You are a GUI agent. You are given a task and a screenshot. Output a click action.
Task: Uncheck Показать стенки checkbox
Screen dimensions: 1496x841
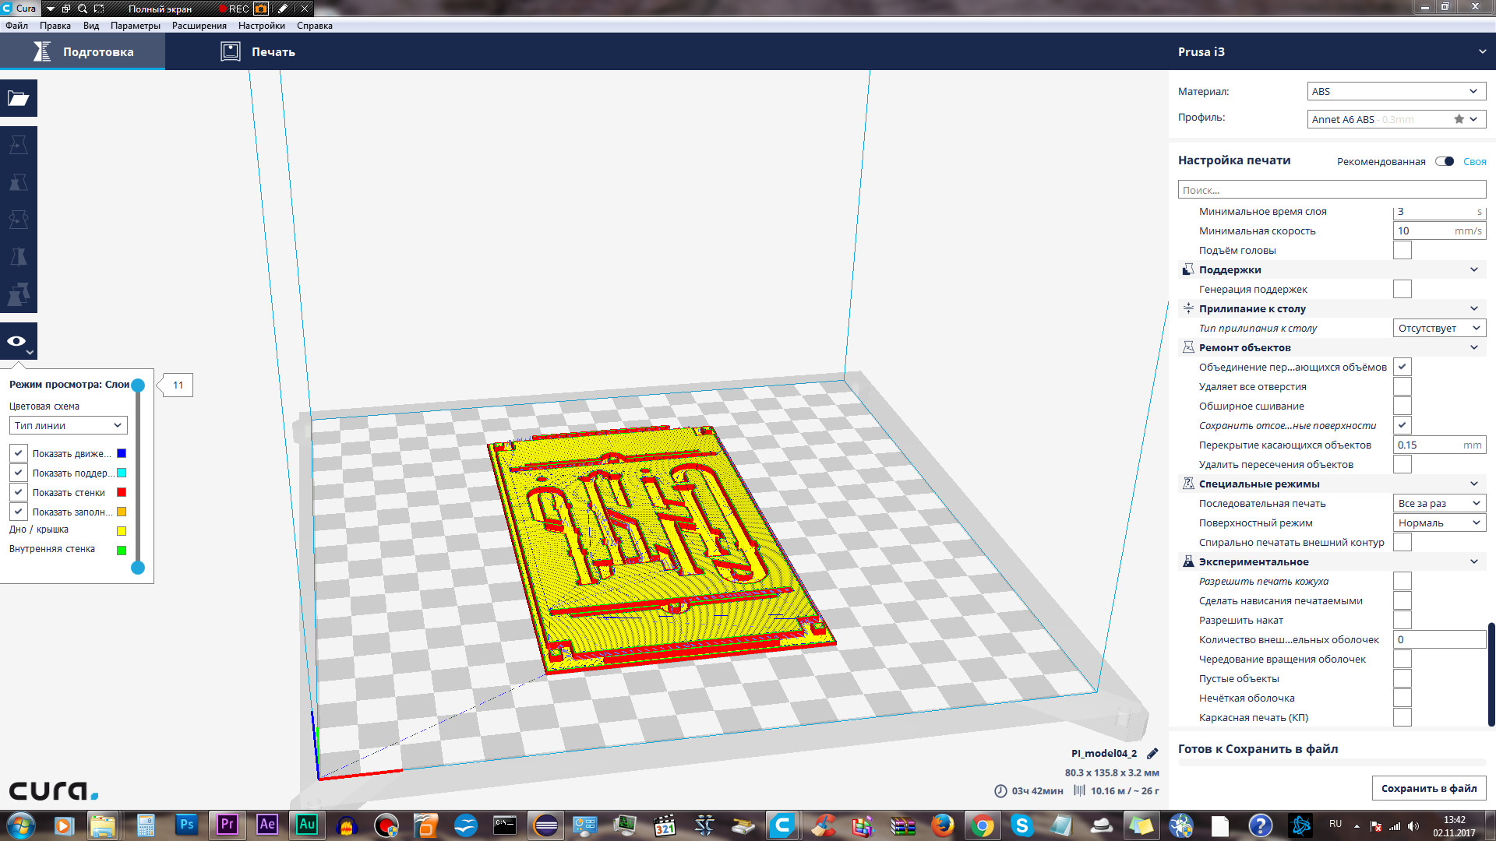[x=19, y=492]
